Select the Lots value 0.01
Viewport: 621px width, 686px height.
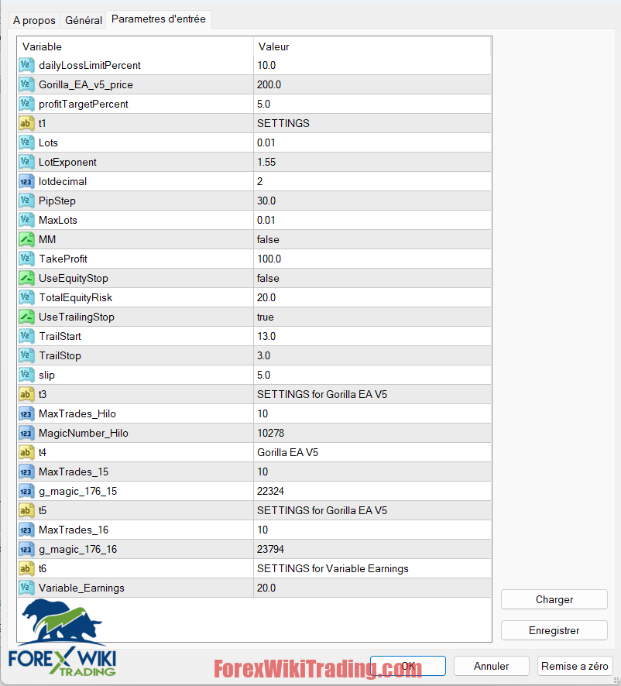click(266, 142)
